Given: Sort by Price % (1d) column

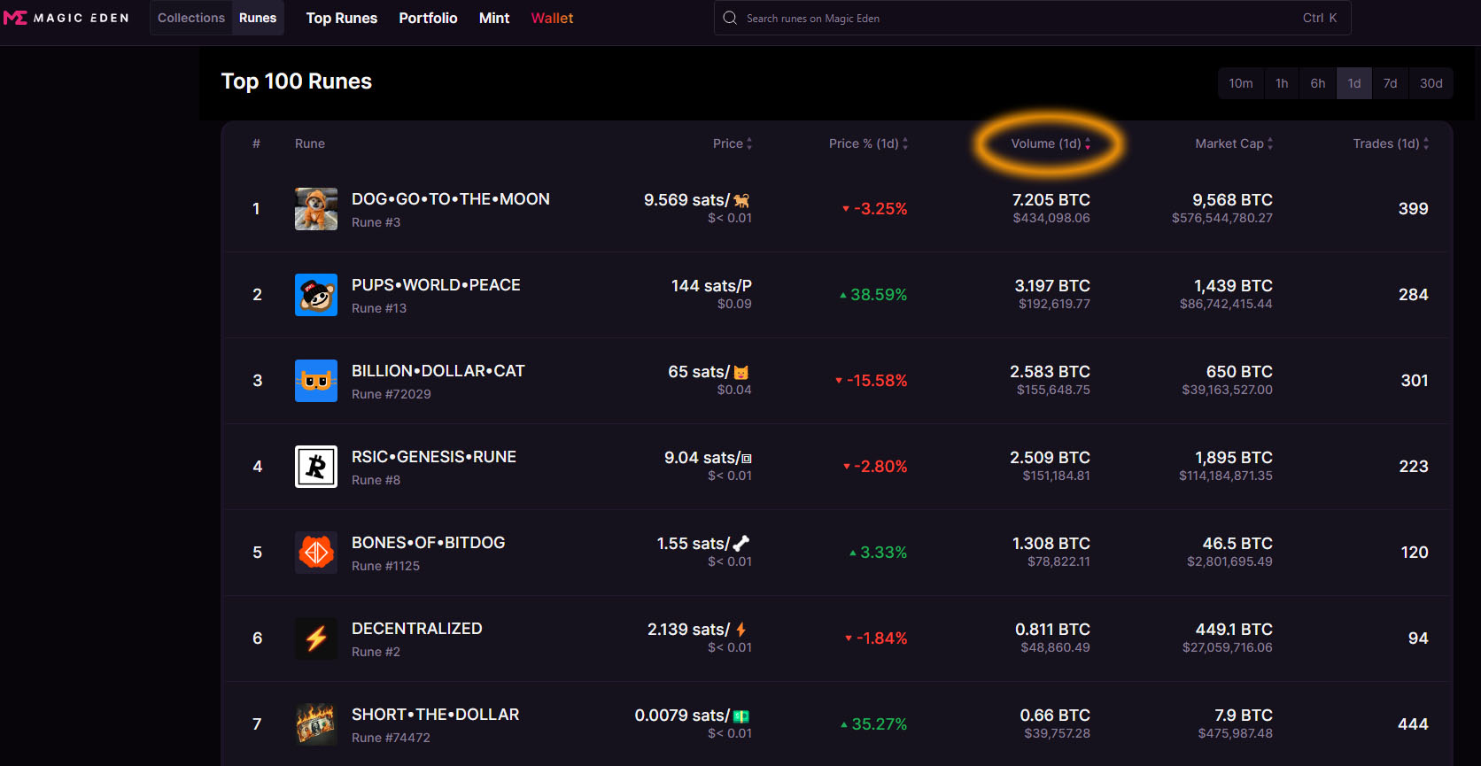Looking at the screenshot, I should pyautogui.click(x=868, y=143).
